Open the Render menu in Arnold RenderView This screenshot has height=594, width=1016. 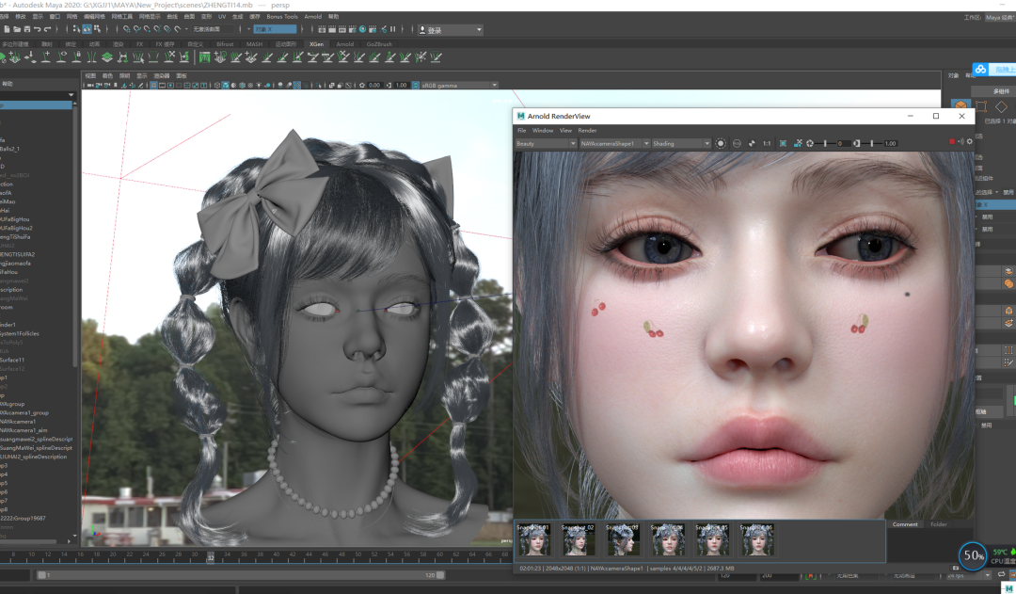[x=587, y=130]
